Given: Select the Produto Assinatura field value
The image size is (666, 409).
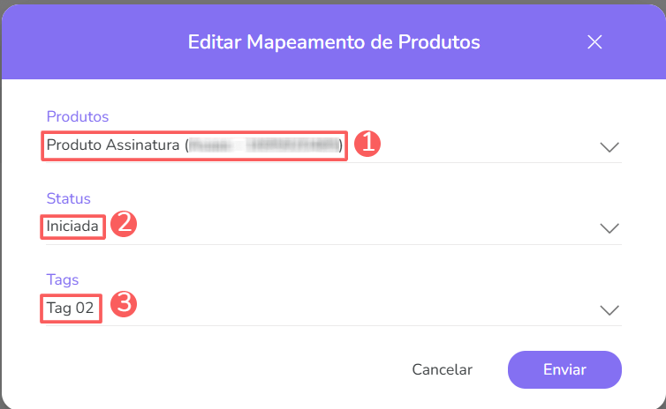Looking at the screenshot, I should pyautogui.click(x=115, y=145).
